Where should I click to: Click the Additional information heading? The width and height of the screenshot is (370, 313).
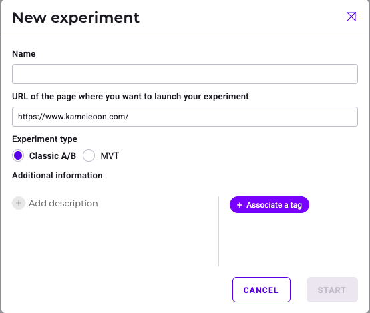[57, 176]
